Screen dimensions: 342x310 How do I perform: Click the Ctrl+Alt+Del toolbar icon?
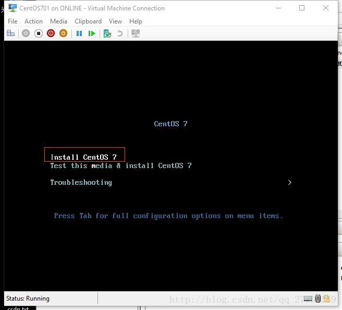coord(10,33)
